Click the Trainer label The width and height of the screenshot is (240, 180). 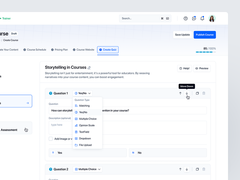(x=6, y=19)
